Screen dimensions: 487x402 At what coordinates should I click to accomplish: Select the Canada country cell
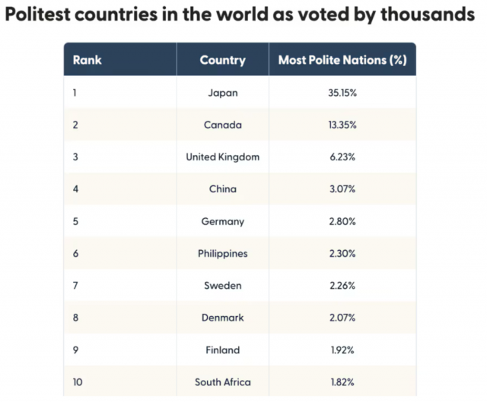[x=222, y=125]
